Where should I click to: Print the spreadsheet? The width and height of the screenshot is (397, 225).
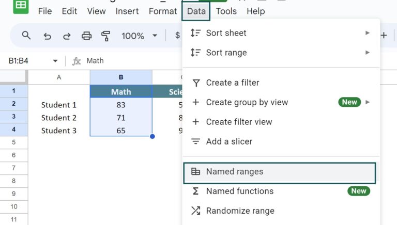click(x=86, y=36)
